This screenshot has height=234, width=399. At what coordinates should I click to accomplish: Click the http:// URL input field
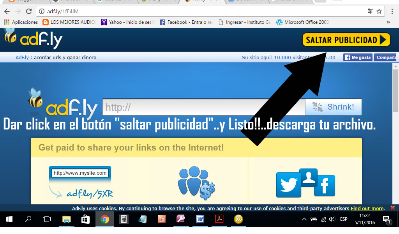tap(203, 107)
